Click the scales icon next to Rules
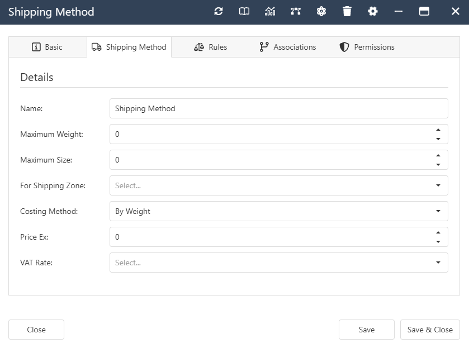469x348 pixels. (x=198, y=47)
